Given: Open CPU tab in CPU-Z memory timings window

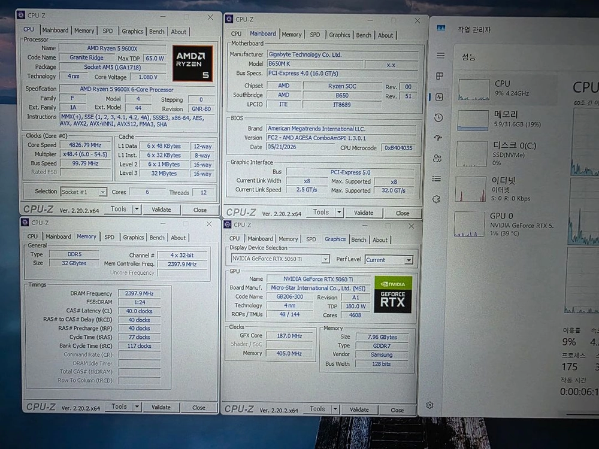Looking at the screenshot, I should click(32, 236).
